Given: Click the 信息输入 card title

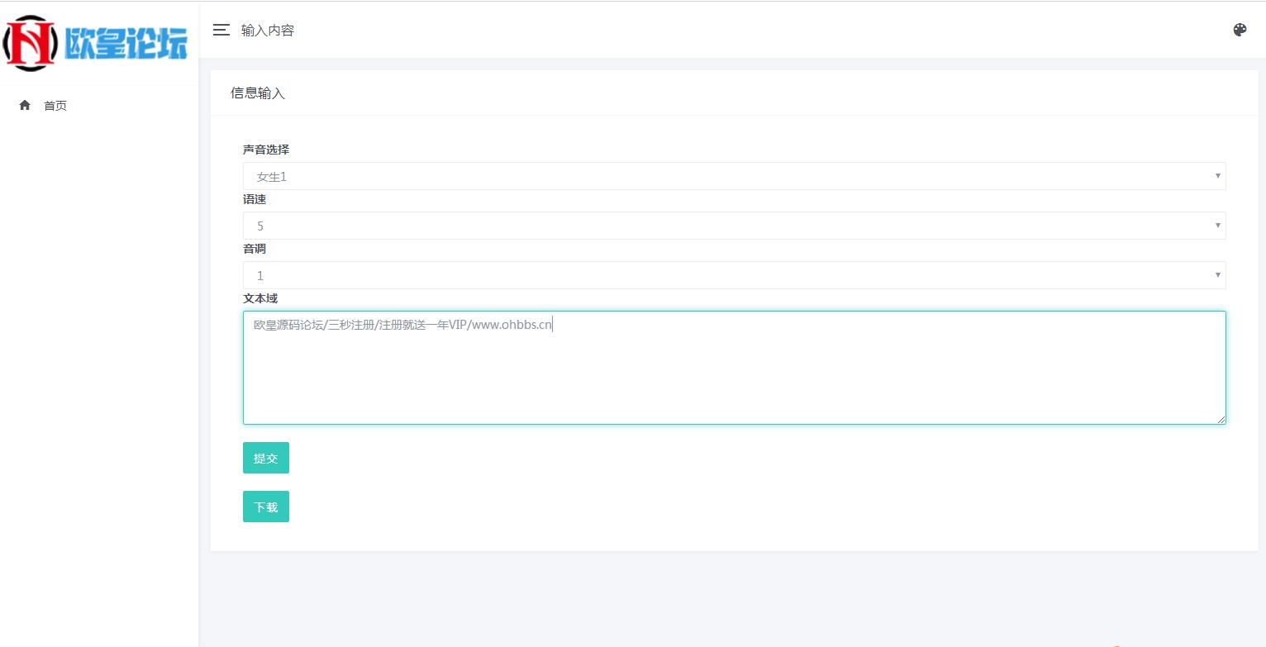Looking at the screenshot, I should (258, 93).
